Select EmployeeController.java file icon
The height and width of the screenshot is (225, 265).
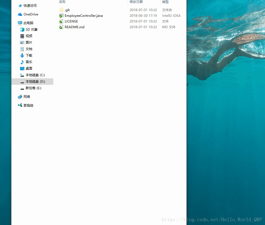click(x=61, y=16)
